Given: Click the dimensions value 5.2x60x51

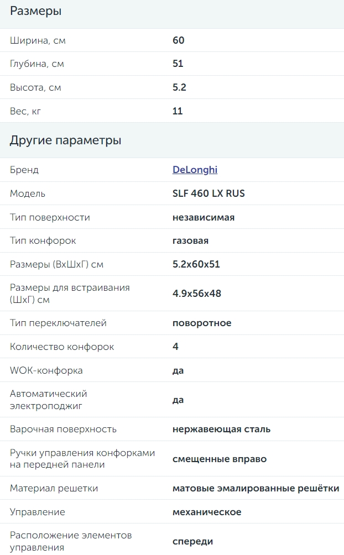Looking at the screenshot, I should click(x=196, y=264).
